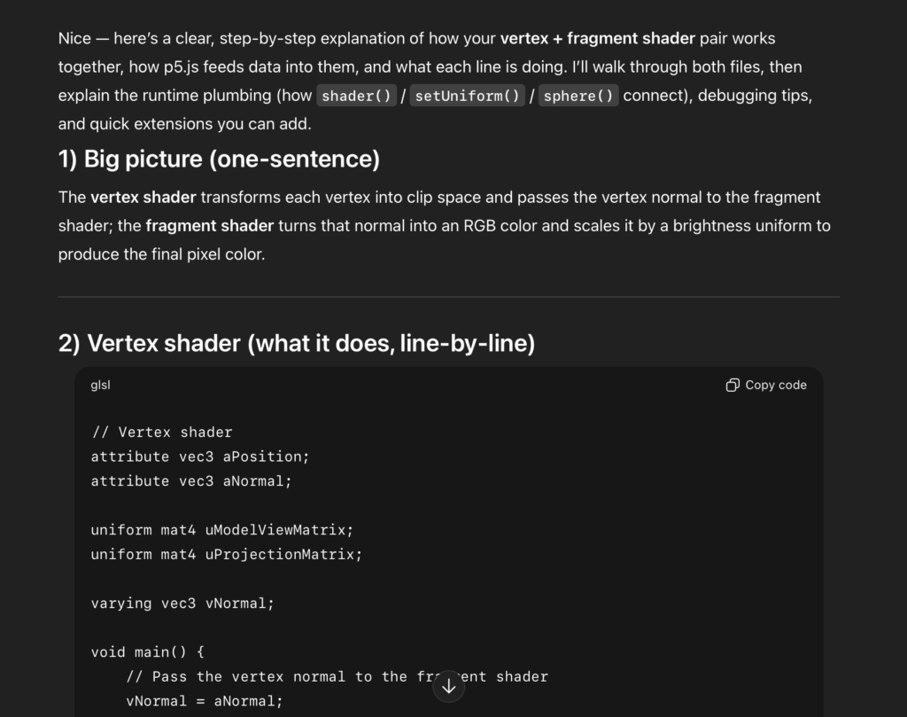Screen dimensions: 907x717
Task: Click the "void main() {" code line
Action: pyautogui.click(x=147, y=652)
